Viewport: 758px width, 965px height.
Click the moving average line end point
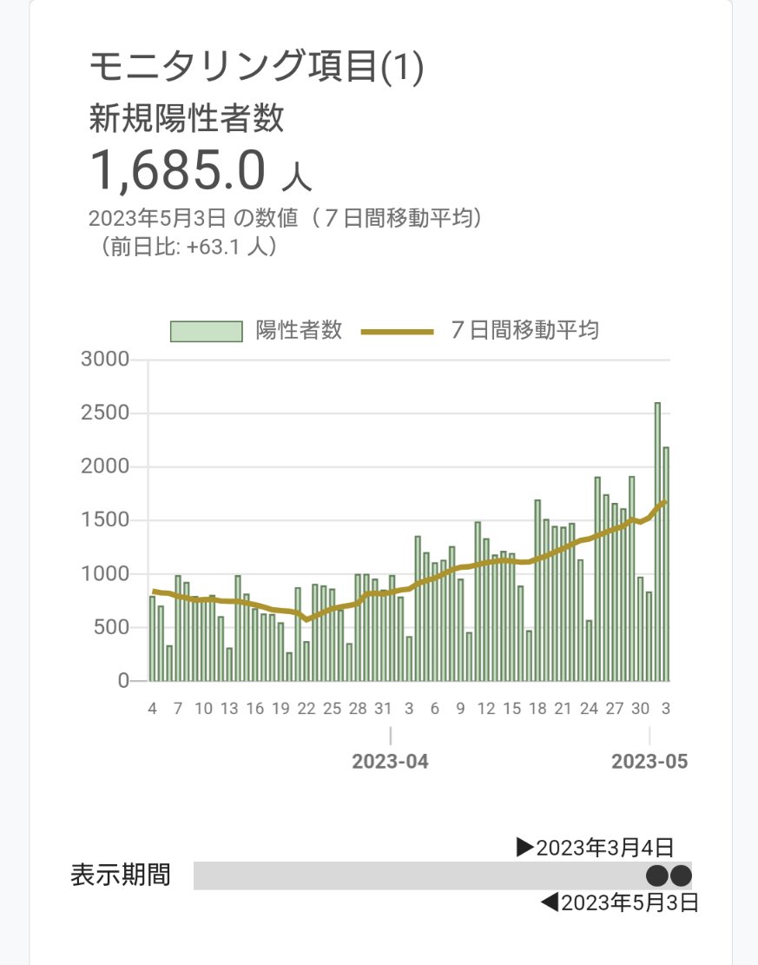point(665,502)
